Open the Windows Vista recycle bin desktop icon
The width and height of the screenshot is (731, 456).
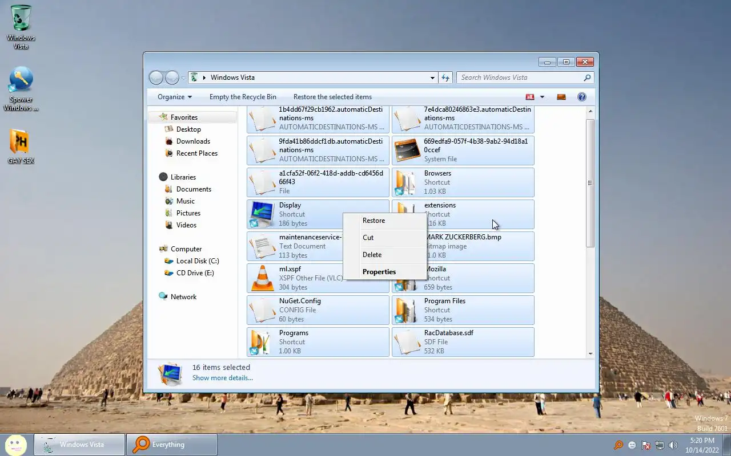21,27
